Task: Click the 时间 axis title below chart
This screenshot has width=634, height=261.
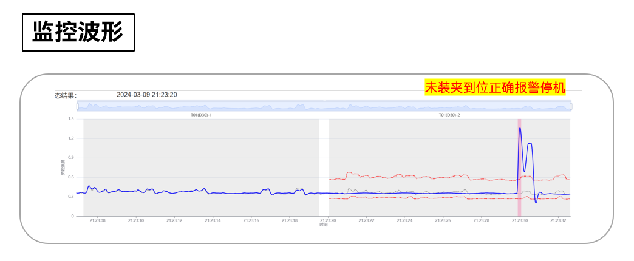Action: click(x=324, y=225)
